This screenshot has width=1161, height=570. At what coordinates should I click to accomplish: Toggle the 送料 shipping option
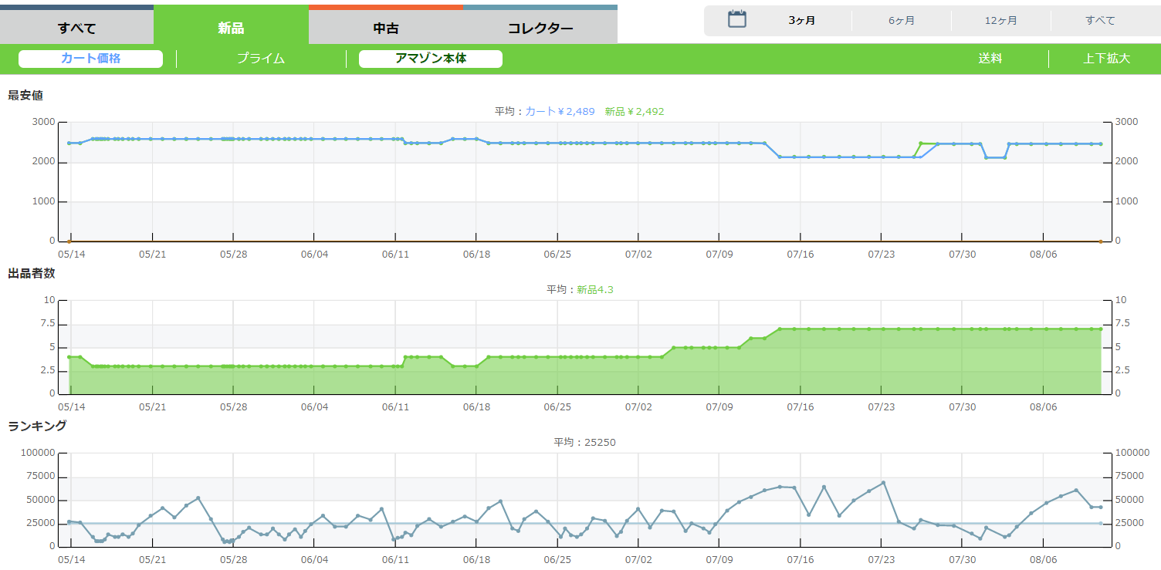click(990, 59)
